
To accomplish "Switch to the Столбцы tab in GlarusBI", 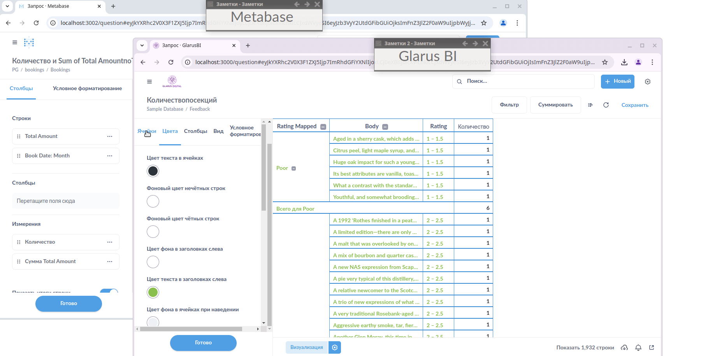I will pyautogui.click(x=195, y=131).
